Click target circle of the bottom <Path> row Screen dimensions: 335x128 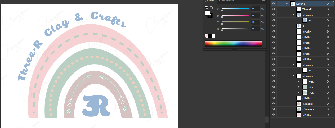pyautogui.click(x=328, y=115)
